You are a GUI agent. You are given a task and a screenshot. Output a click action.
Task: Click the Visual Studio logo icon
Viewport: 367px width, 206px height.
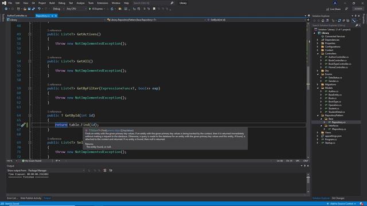coord(4,3)
